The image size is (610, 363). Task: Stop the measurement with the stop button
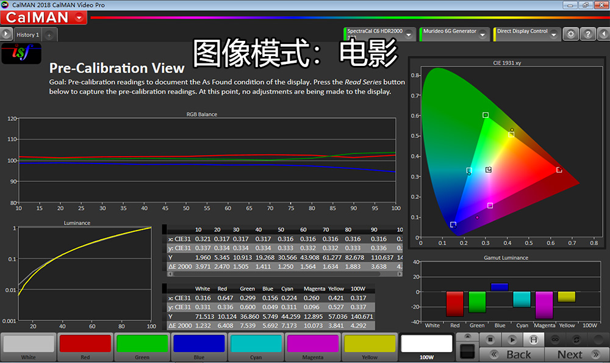(490, 340)
